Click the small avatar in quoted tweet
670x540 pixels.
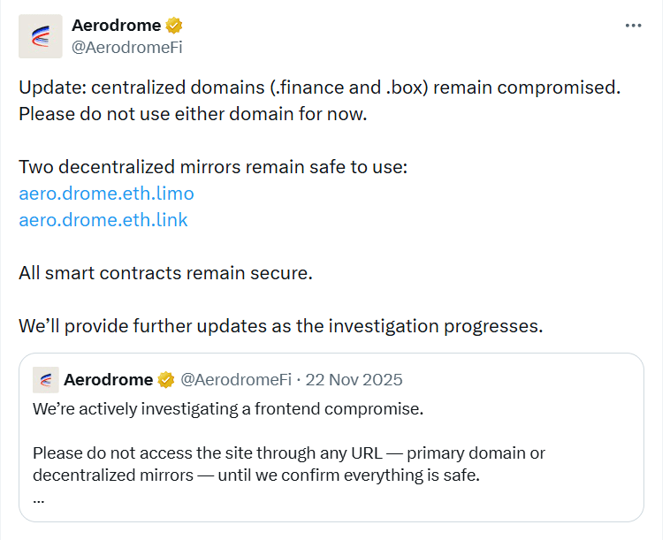click(46, 380)
